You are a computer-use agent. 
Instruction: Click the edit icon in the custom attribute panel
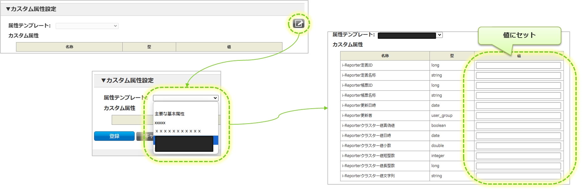coord(299,23)
